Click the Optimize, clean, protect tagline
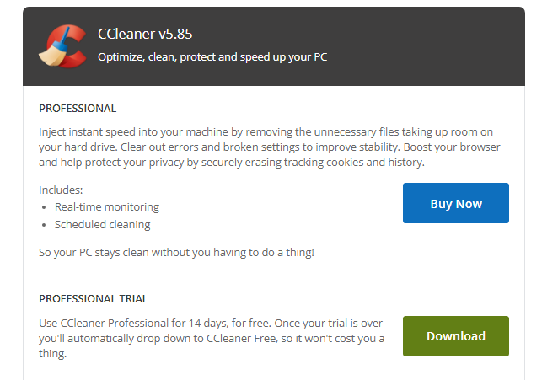 [212, 58]
